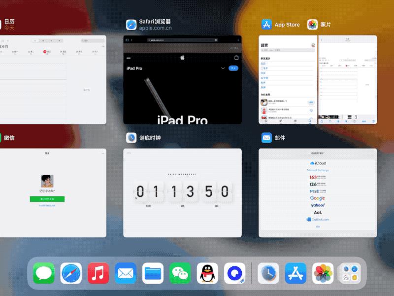Viewport: 394px width, 296px height.
Task: Launch the App Store from the dock
Action: [x=296, y=273]
